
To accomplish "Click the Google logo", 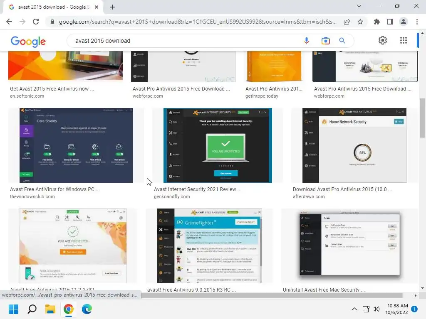I will 28,42.
